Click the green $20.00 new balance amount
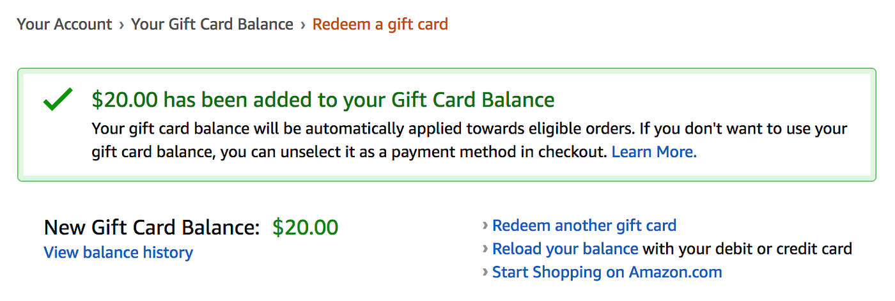The height and width of the screenshot is (301, 895). 305,228
